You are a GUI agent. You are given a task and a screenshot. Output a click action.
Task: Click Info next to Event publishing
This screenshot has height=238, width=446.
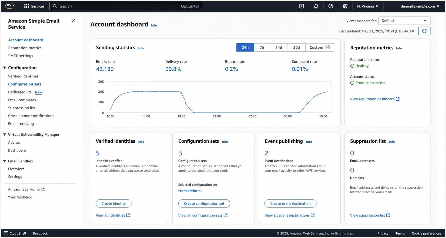tap(309, 142)
